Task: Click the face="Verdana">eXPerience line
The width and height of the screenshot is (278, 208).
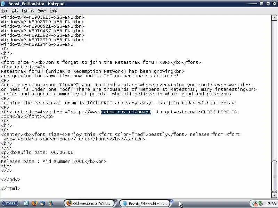Action: 73,139
